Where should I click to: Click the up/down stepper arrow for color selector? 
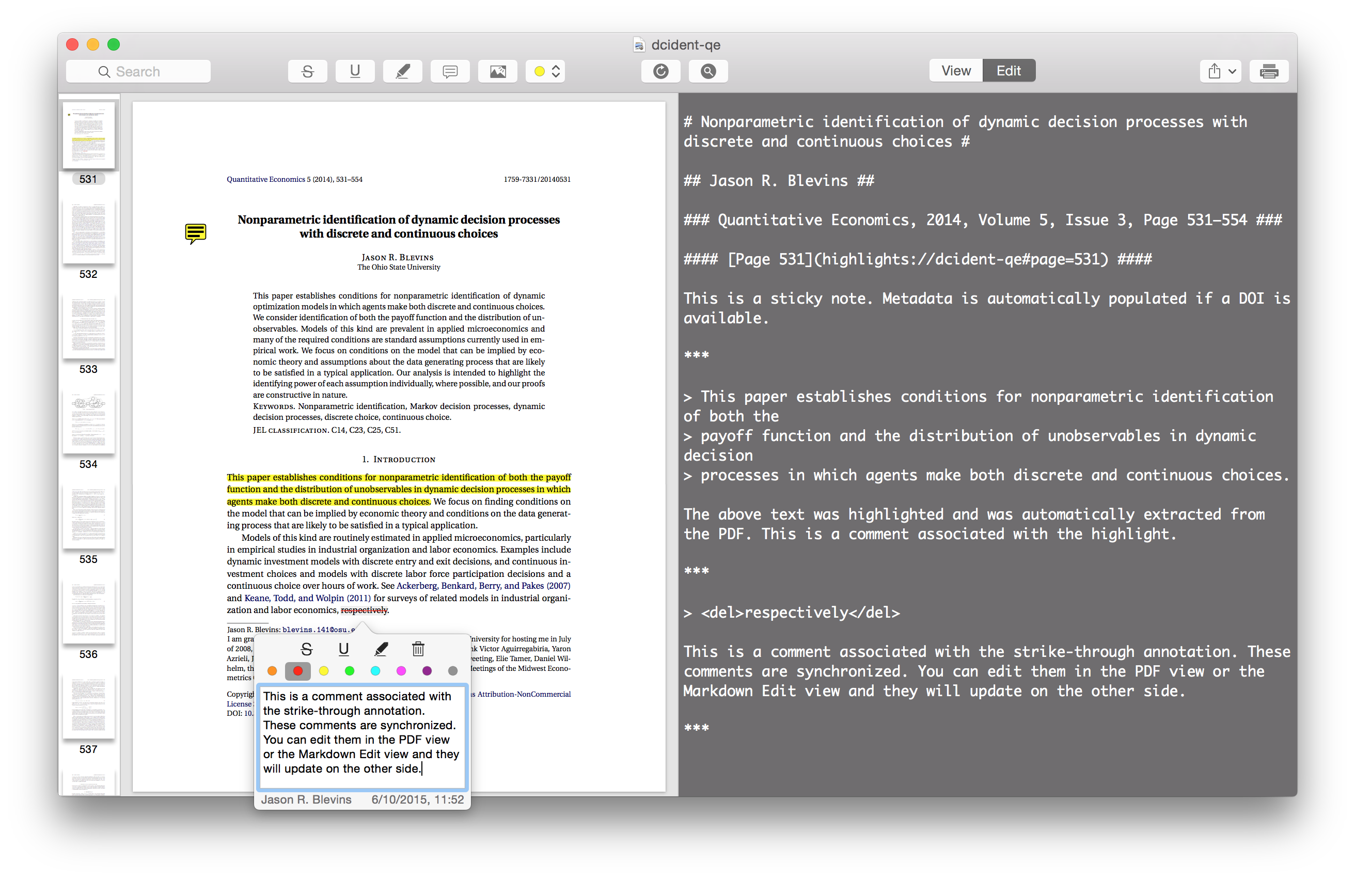pos(556,70)
